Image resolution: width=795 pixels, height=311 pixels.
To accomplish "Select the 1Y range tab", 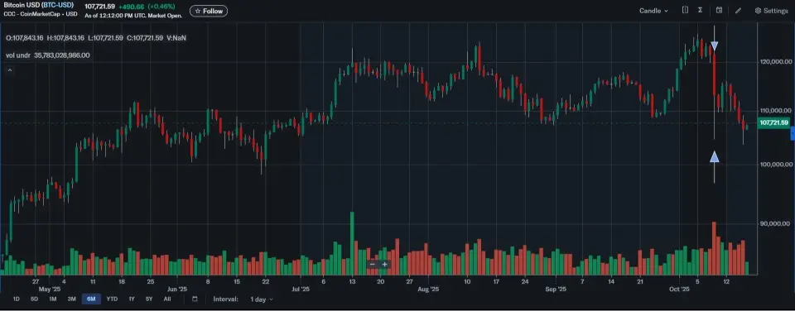I will click(132, 299).
